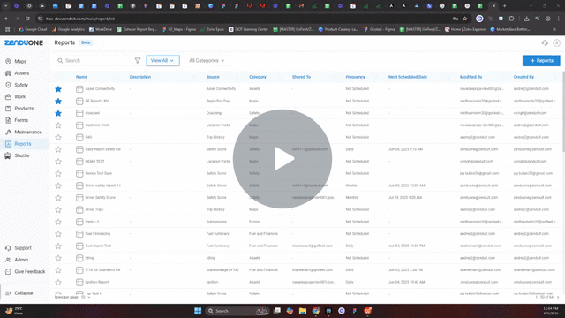Image resolution: width=565 pixels, height=318 pixels.
Task: Star the Device Test Save report
Action: [58, 174]
